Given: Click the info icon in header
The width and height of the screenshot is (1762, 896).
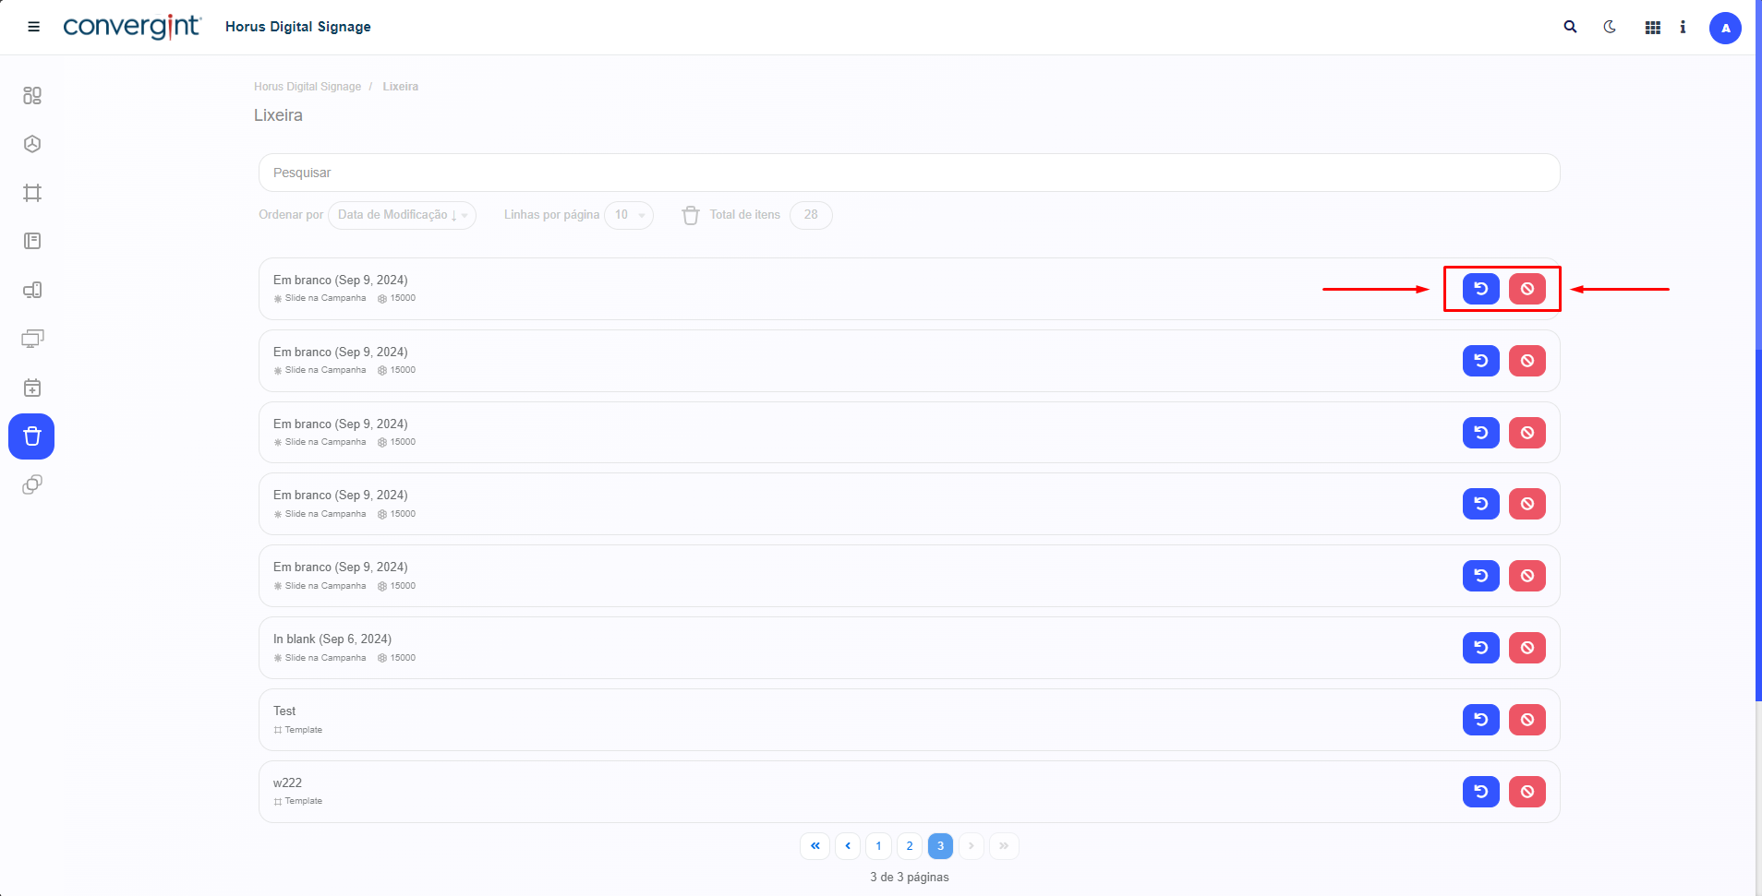Looking at the screenshot, I should click(x=1683, y=28).
